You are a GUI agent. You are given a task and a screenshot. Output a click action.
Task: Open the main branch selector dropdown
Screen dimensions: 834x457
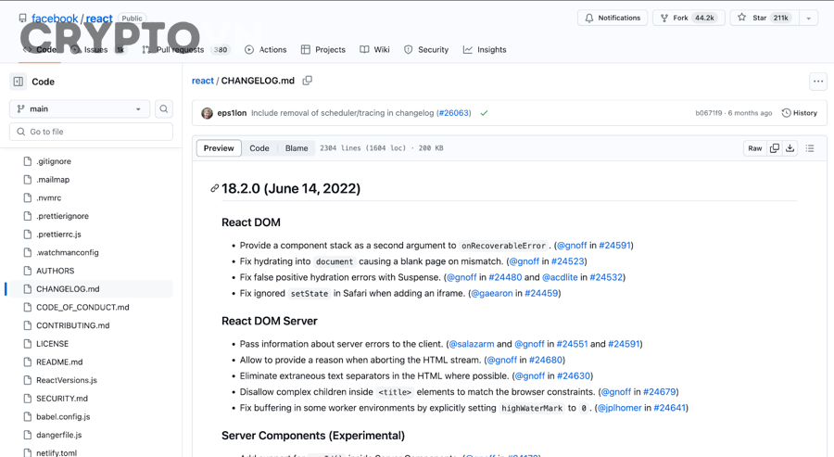[80, 108]
